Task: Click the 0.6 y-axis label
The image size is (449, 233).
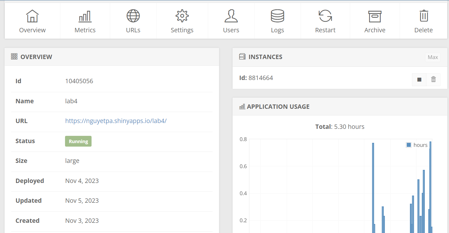Action: coord(243,166)
